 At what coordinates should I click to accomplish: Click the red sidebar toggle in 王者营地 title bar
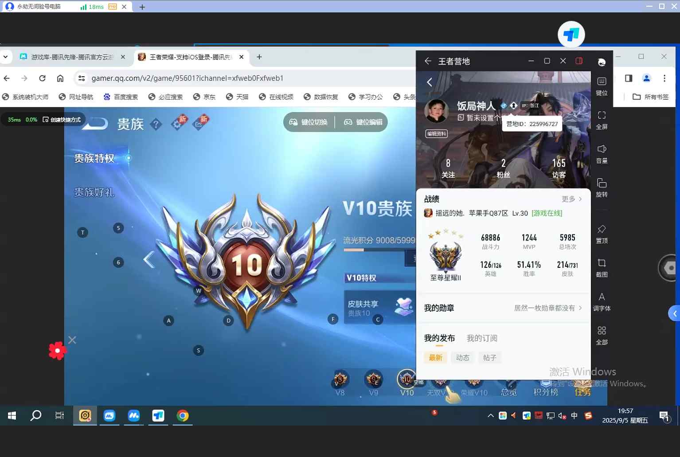579,61
